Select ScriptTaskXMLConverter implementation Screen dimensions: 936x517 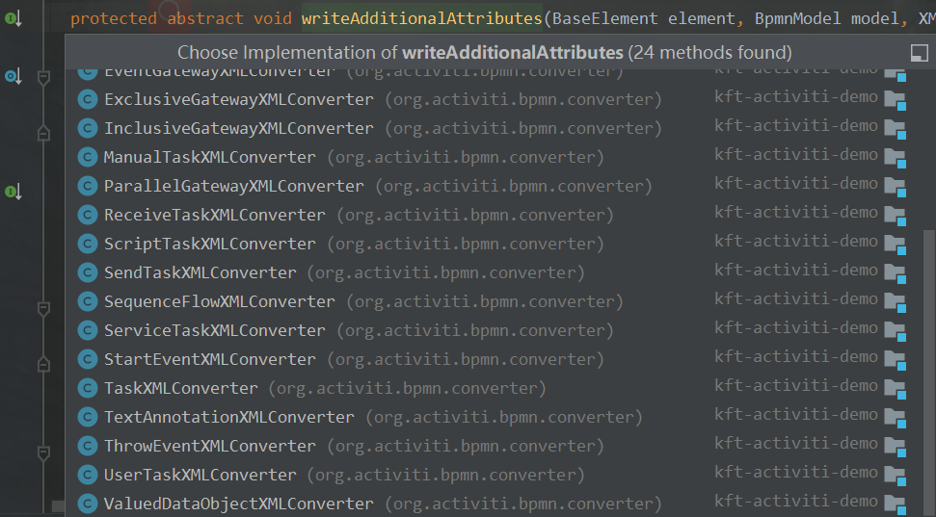pyautogui.click(x=495, y=244)
